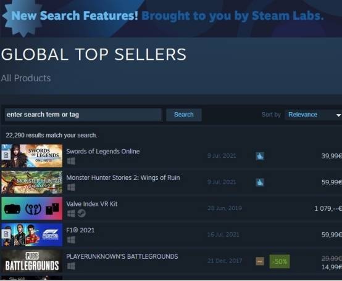Image resolution: width=342 pixels, height=281 pixels.
Task: Click the -50% discount badge on PUBG
Action: pos(280,261)
